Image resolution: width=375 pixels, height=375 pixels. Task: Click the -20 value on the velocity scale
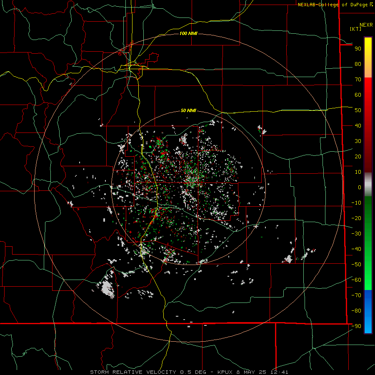(356, 218)
